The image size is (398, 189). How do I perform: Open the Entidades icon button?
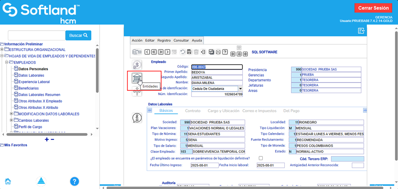pos(137,78)
